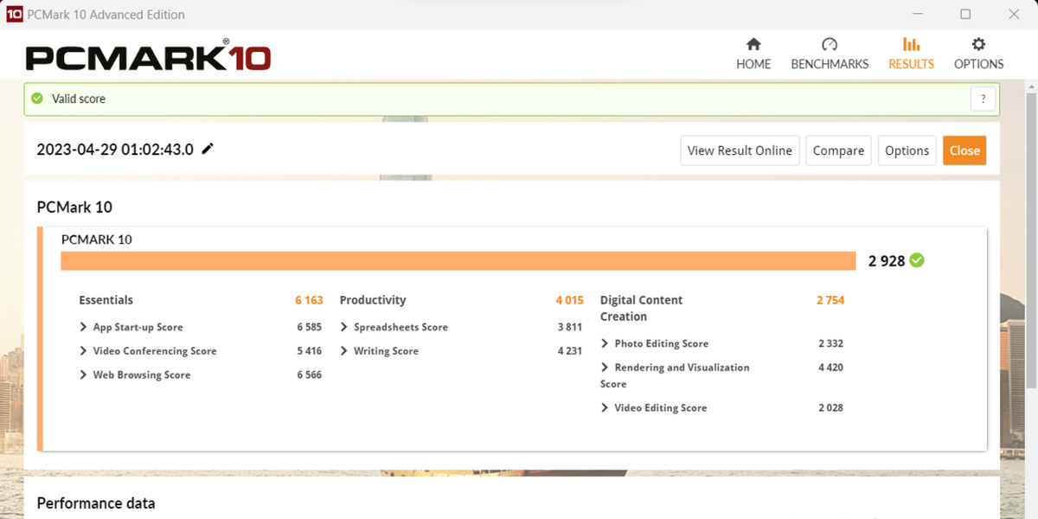
Task: Click the green check beside score 2 928
Action: pos(917,260)
